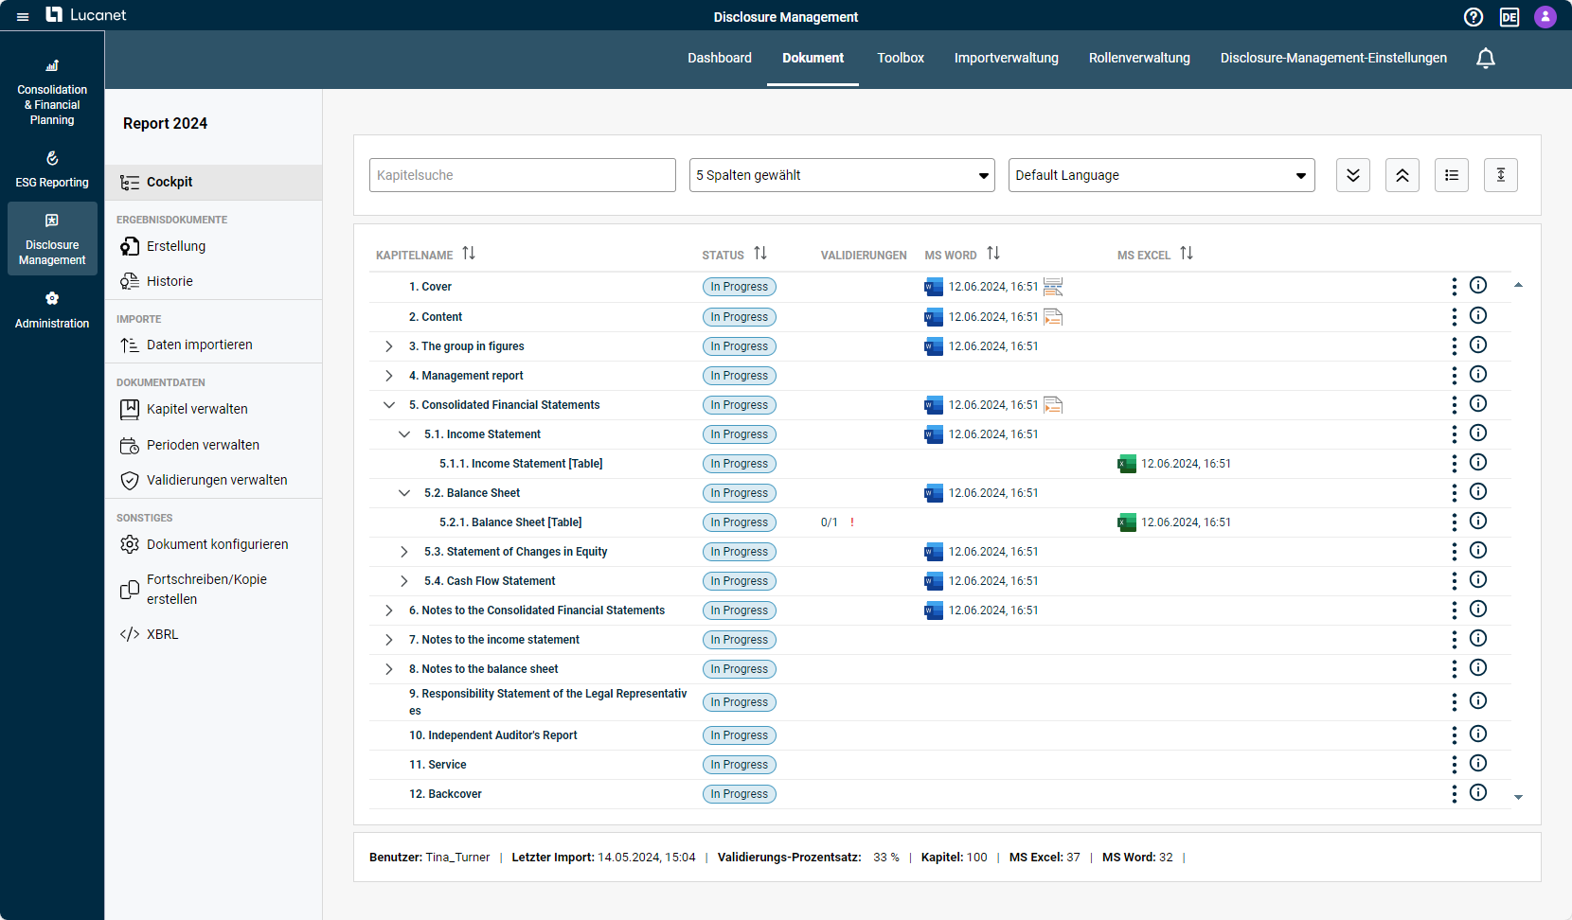Sort by MS Excel column
The width and height of the screenshot is (1572, 920).
click(1187, 254)
